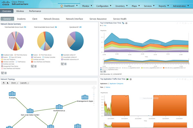Screen dimensions: 193x128
Task: Click the Dashboard home icon in top menu
Action: [x=61, y=6]
